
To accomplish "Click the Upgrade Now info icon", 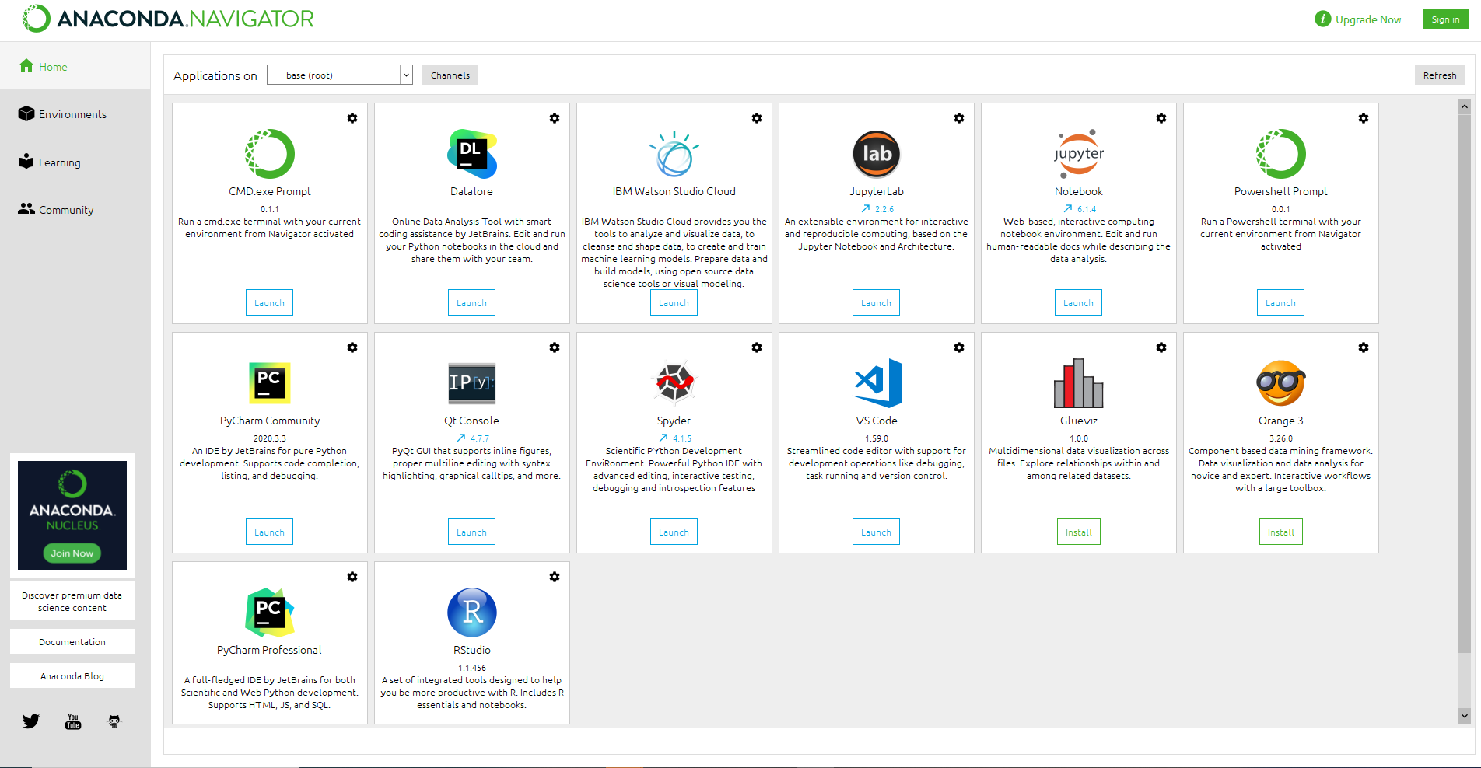I will tap(1322, 19).
